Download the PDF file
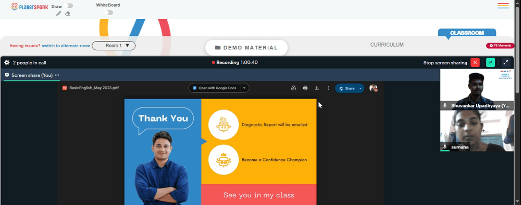The image size is (521, 205). pyautogui.click(x=317, y=88)
